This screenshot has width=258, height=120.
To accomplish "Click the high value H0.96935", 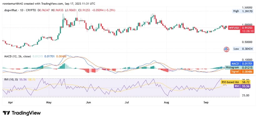I will click(x=58, y=10).
